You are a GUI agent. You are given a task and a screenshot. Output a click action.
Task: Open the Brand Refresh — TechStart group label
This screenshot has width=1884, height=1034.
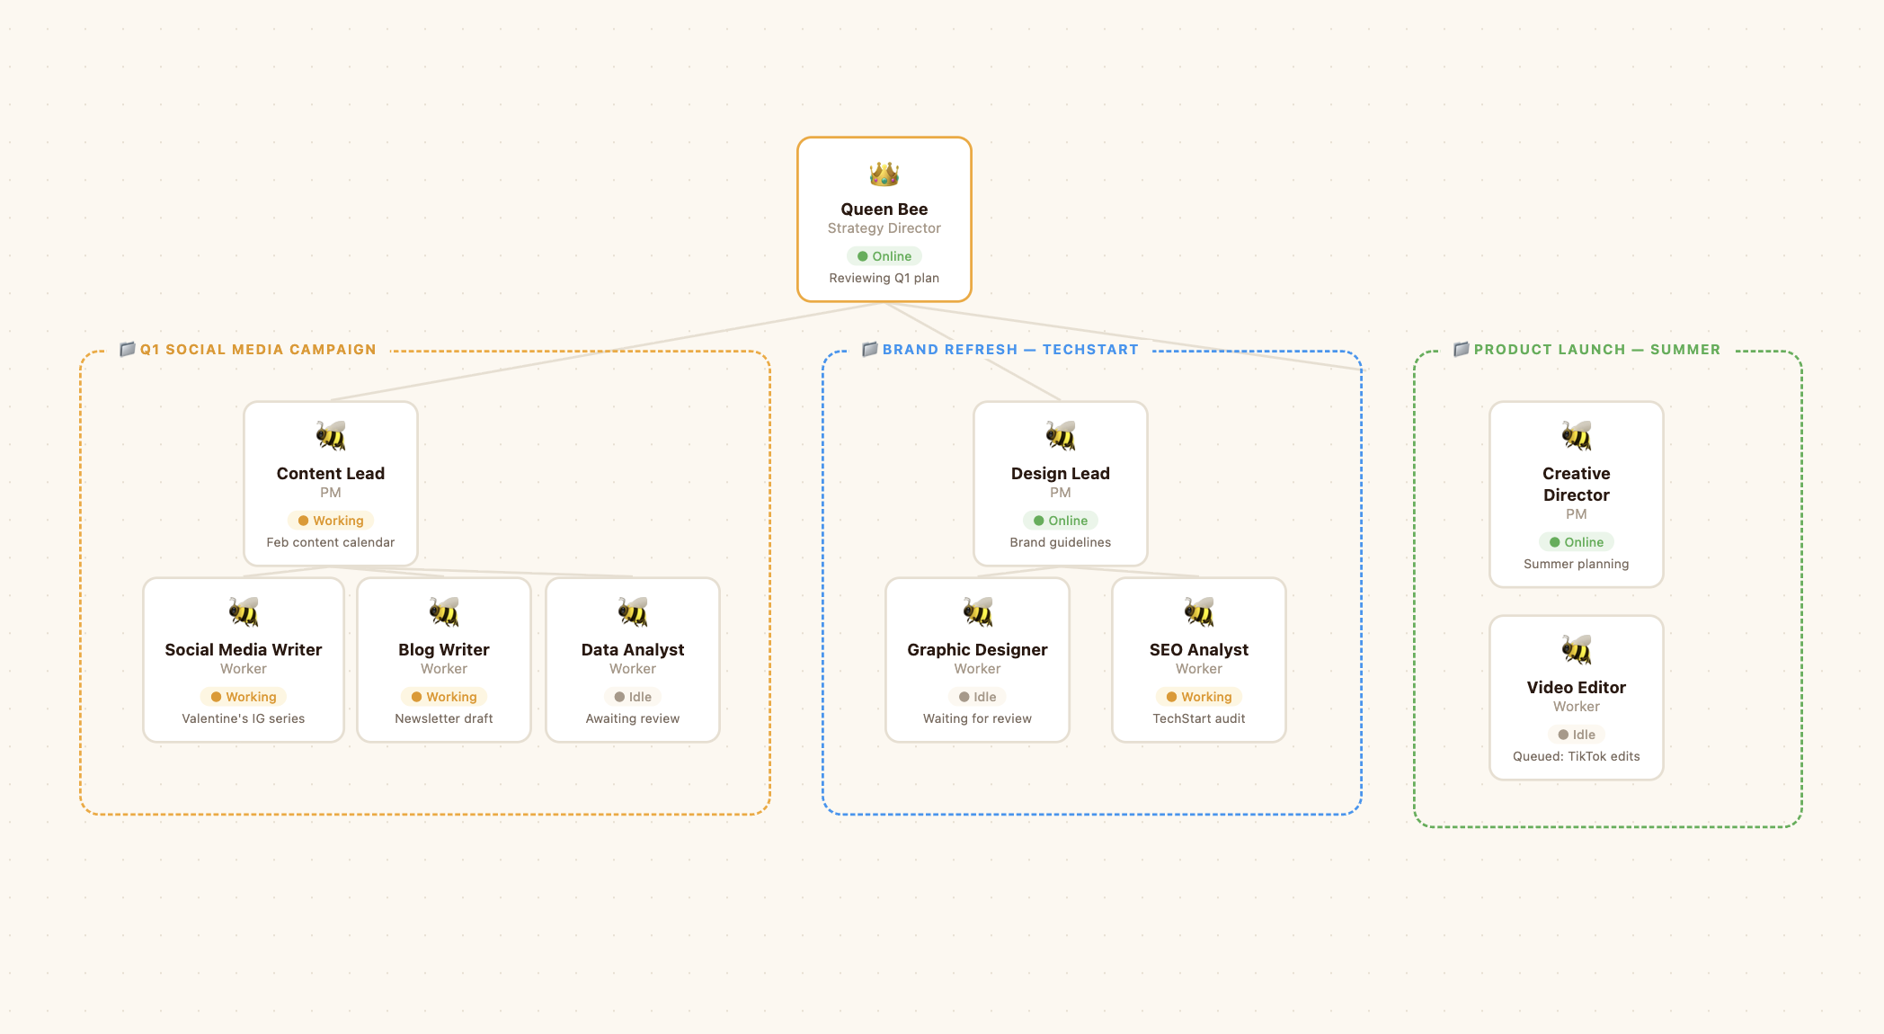click(1009, 350)
